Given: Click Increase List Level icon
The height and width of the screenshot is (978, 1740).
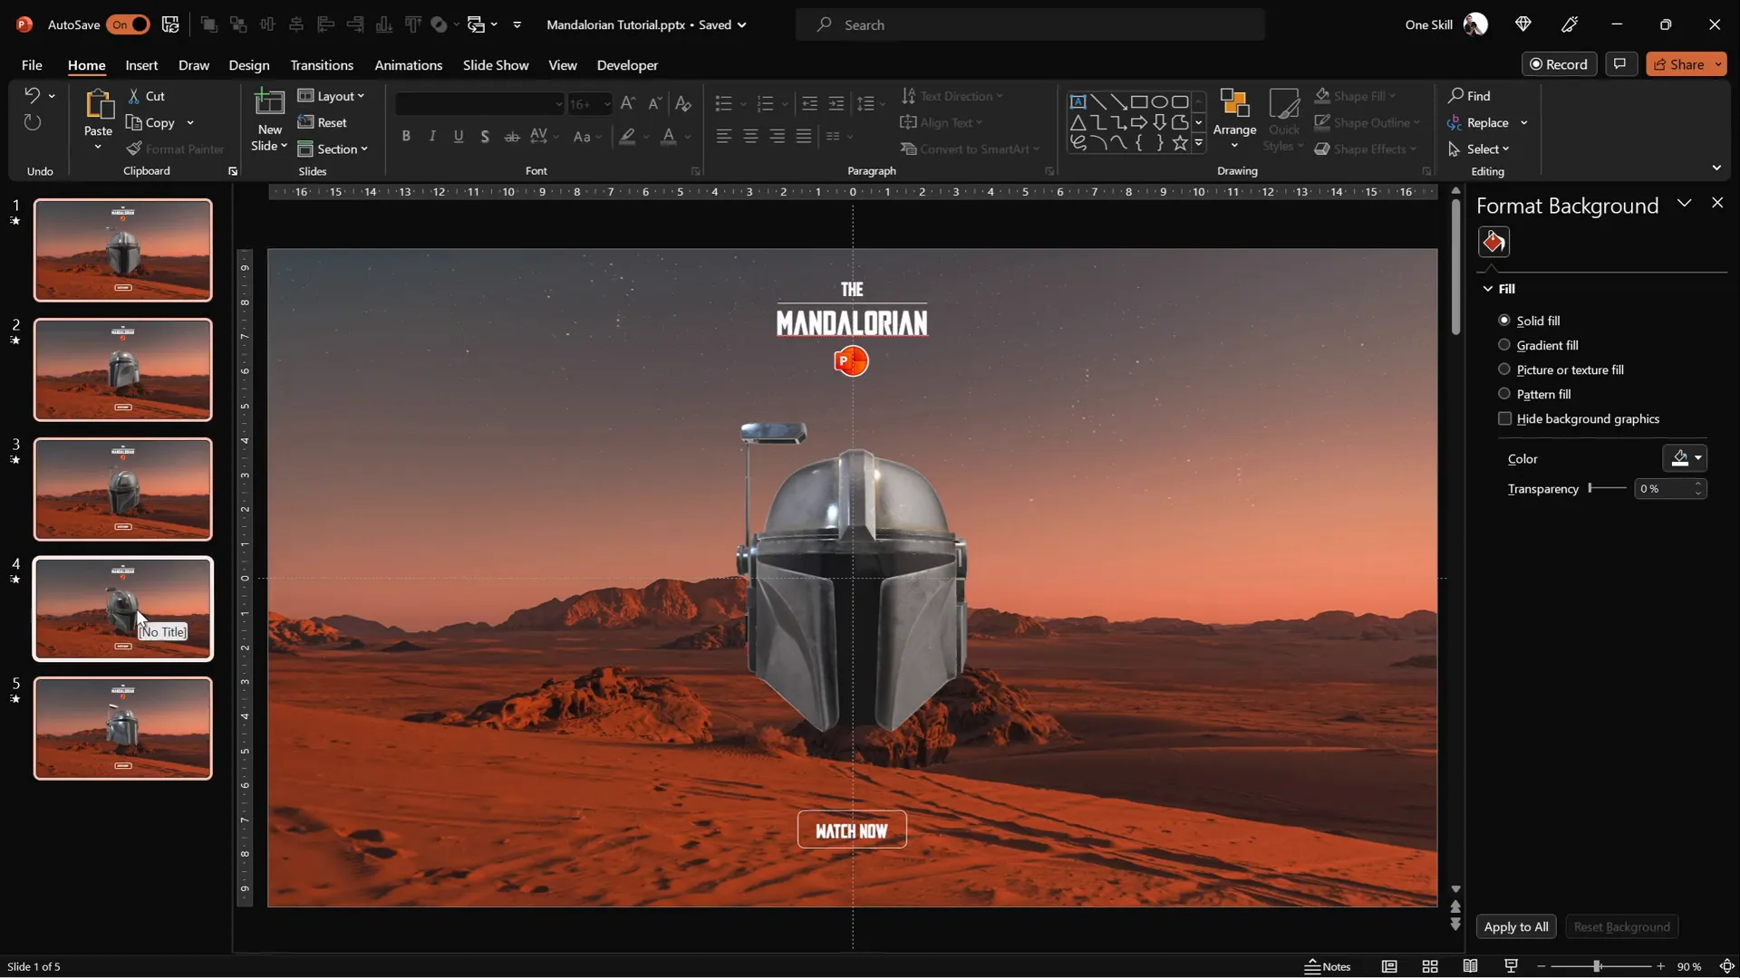Looking at the screenshot, I should pyautogui.click(x=836, y=103).
